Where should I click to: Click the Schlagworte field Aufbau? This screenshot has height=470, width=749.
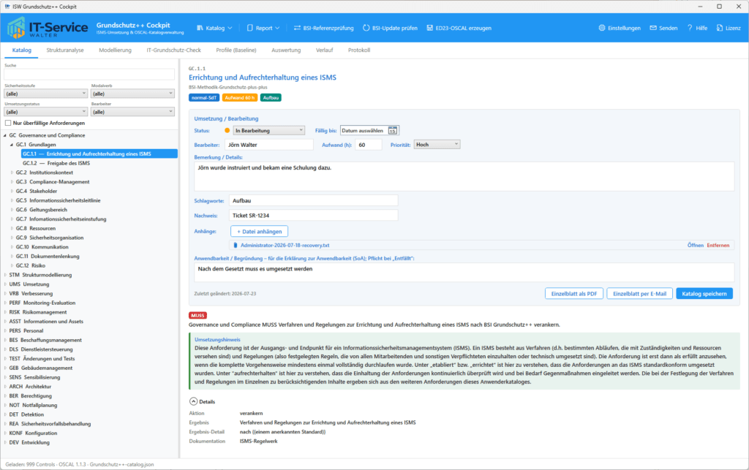[x=313, y=200]
